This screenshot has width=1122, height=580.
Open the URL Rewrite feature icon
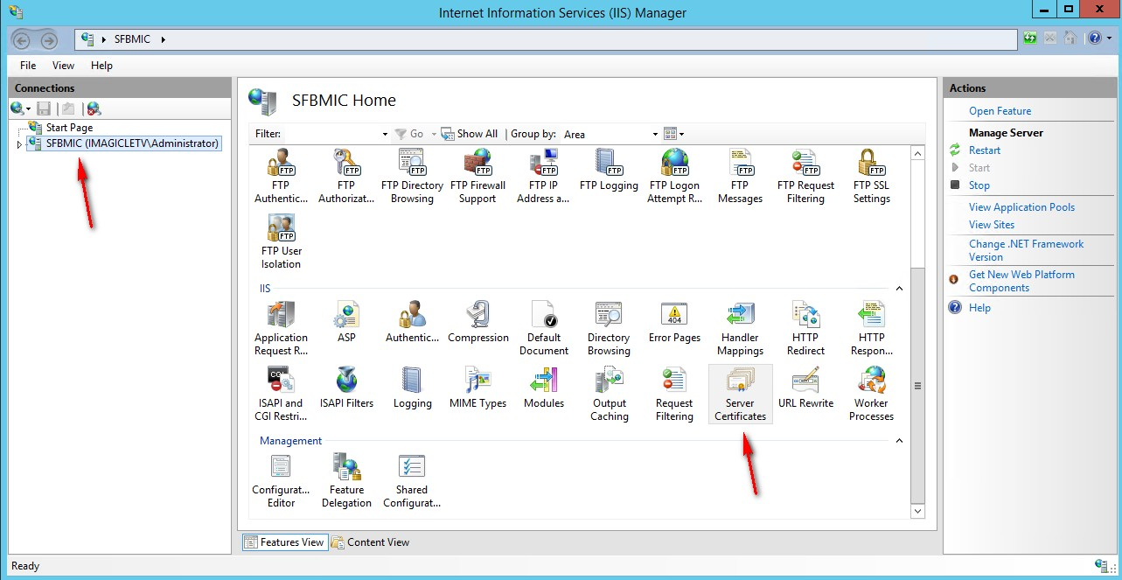805,389
